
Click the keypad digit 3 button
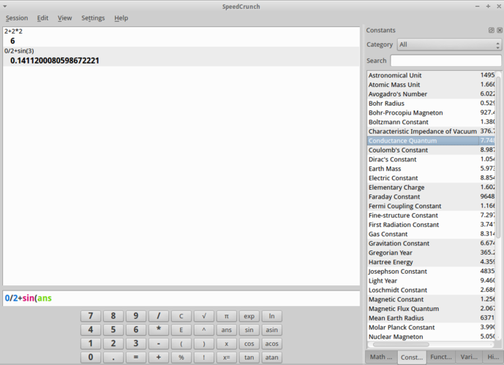coord(135,344)
